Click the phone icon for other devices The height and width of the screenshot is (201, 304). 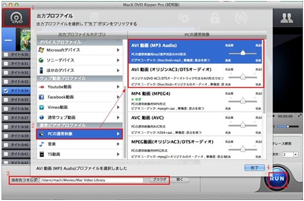41,71
